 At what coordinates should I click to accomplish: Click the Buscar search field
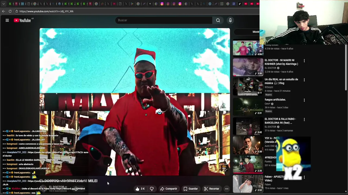164,20
